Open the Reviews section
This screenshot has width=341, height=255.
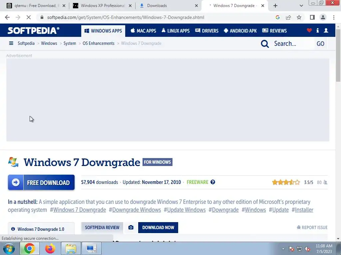click(274, 31)
